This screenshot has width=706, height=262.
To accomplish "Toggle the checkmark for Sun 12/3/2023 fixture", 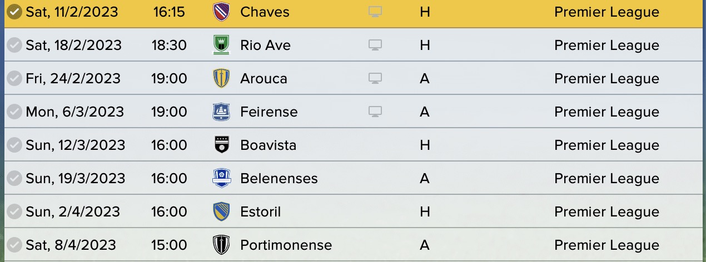I will point(14,145).
